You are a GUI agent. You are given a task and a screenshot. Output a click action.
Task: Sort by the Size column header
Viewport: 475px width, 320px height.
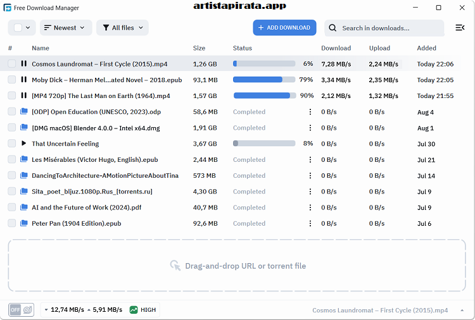click(x=199, y=48)
